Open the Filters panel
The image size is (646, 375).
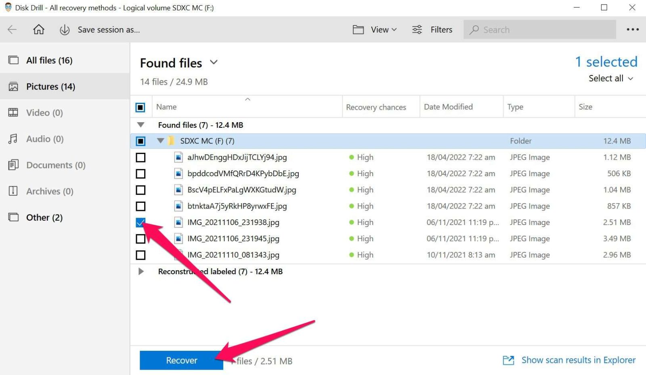[432, 29]
